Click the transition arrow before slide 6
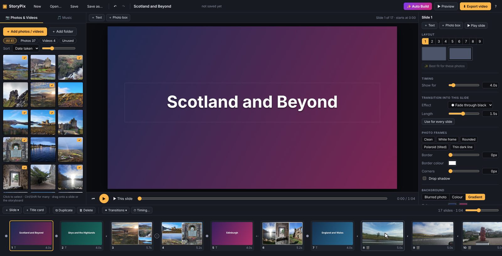The image size is (502, 256). tap(257, 236)
